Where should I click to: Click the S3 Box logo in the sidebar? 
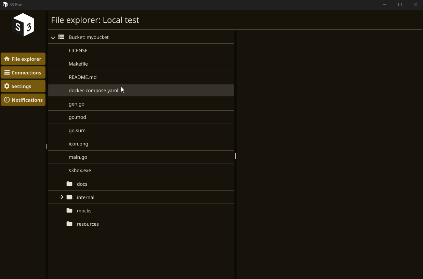point(23,25)
